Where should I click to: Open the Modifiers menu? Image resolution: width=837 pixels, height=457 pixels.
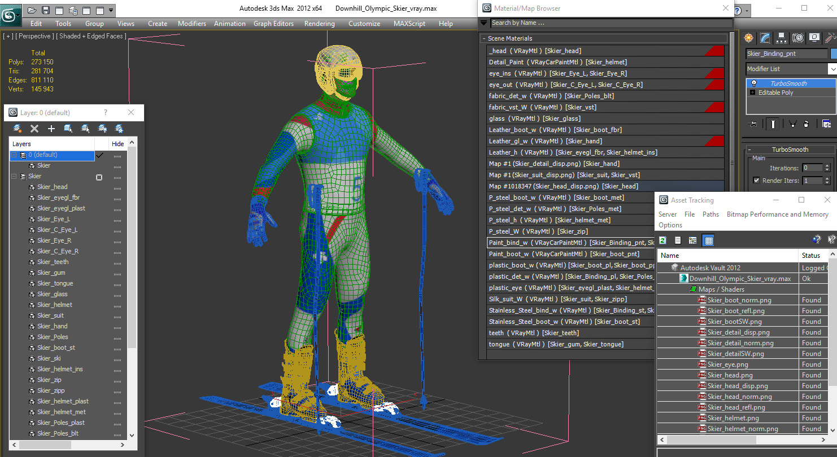(x=192, y=24)
